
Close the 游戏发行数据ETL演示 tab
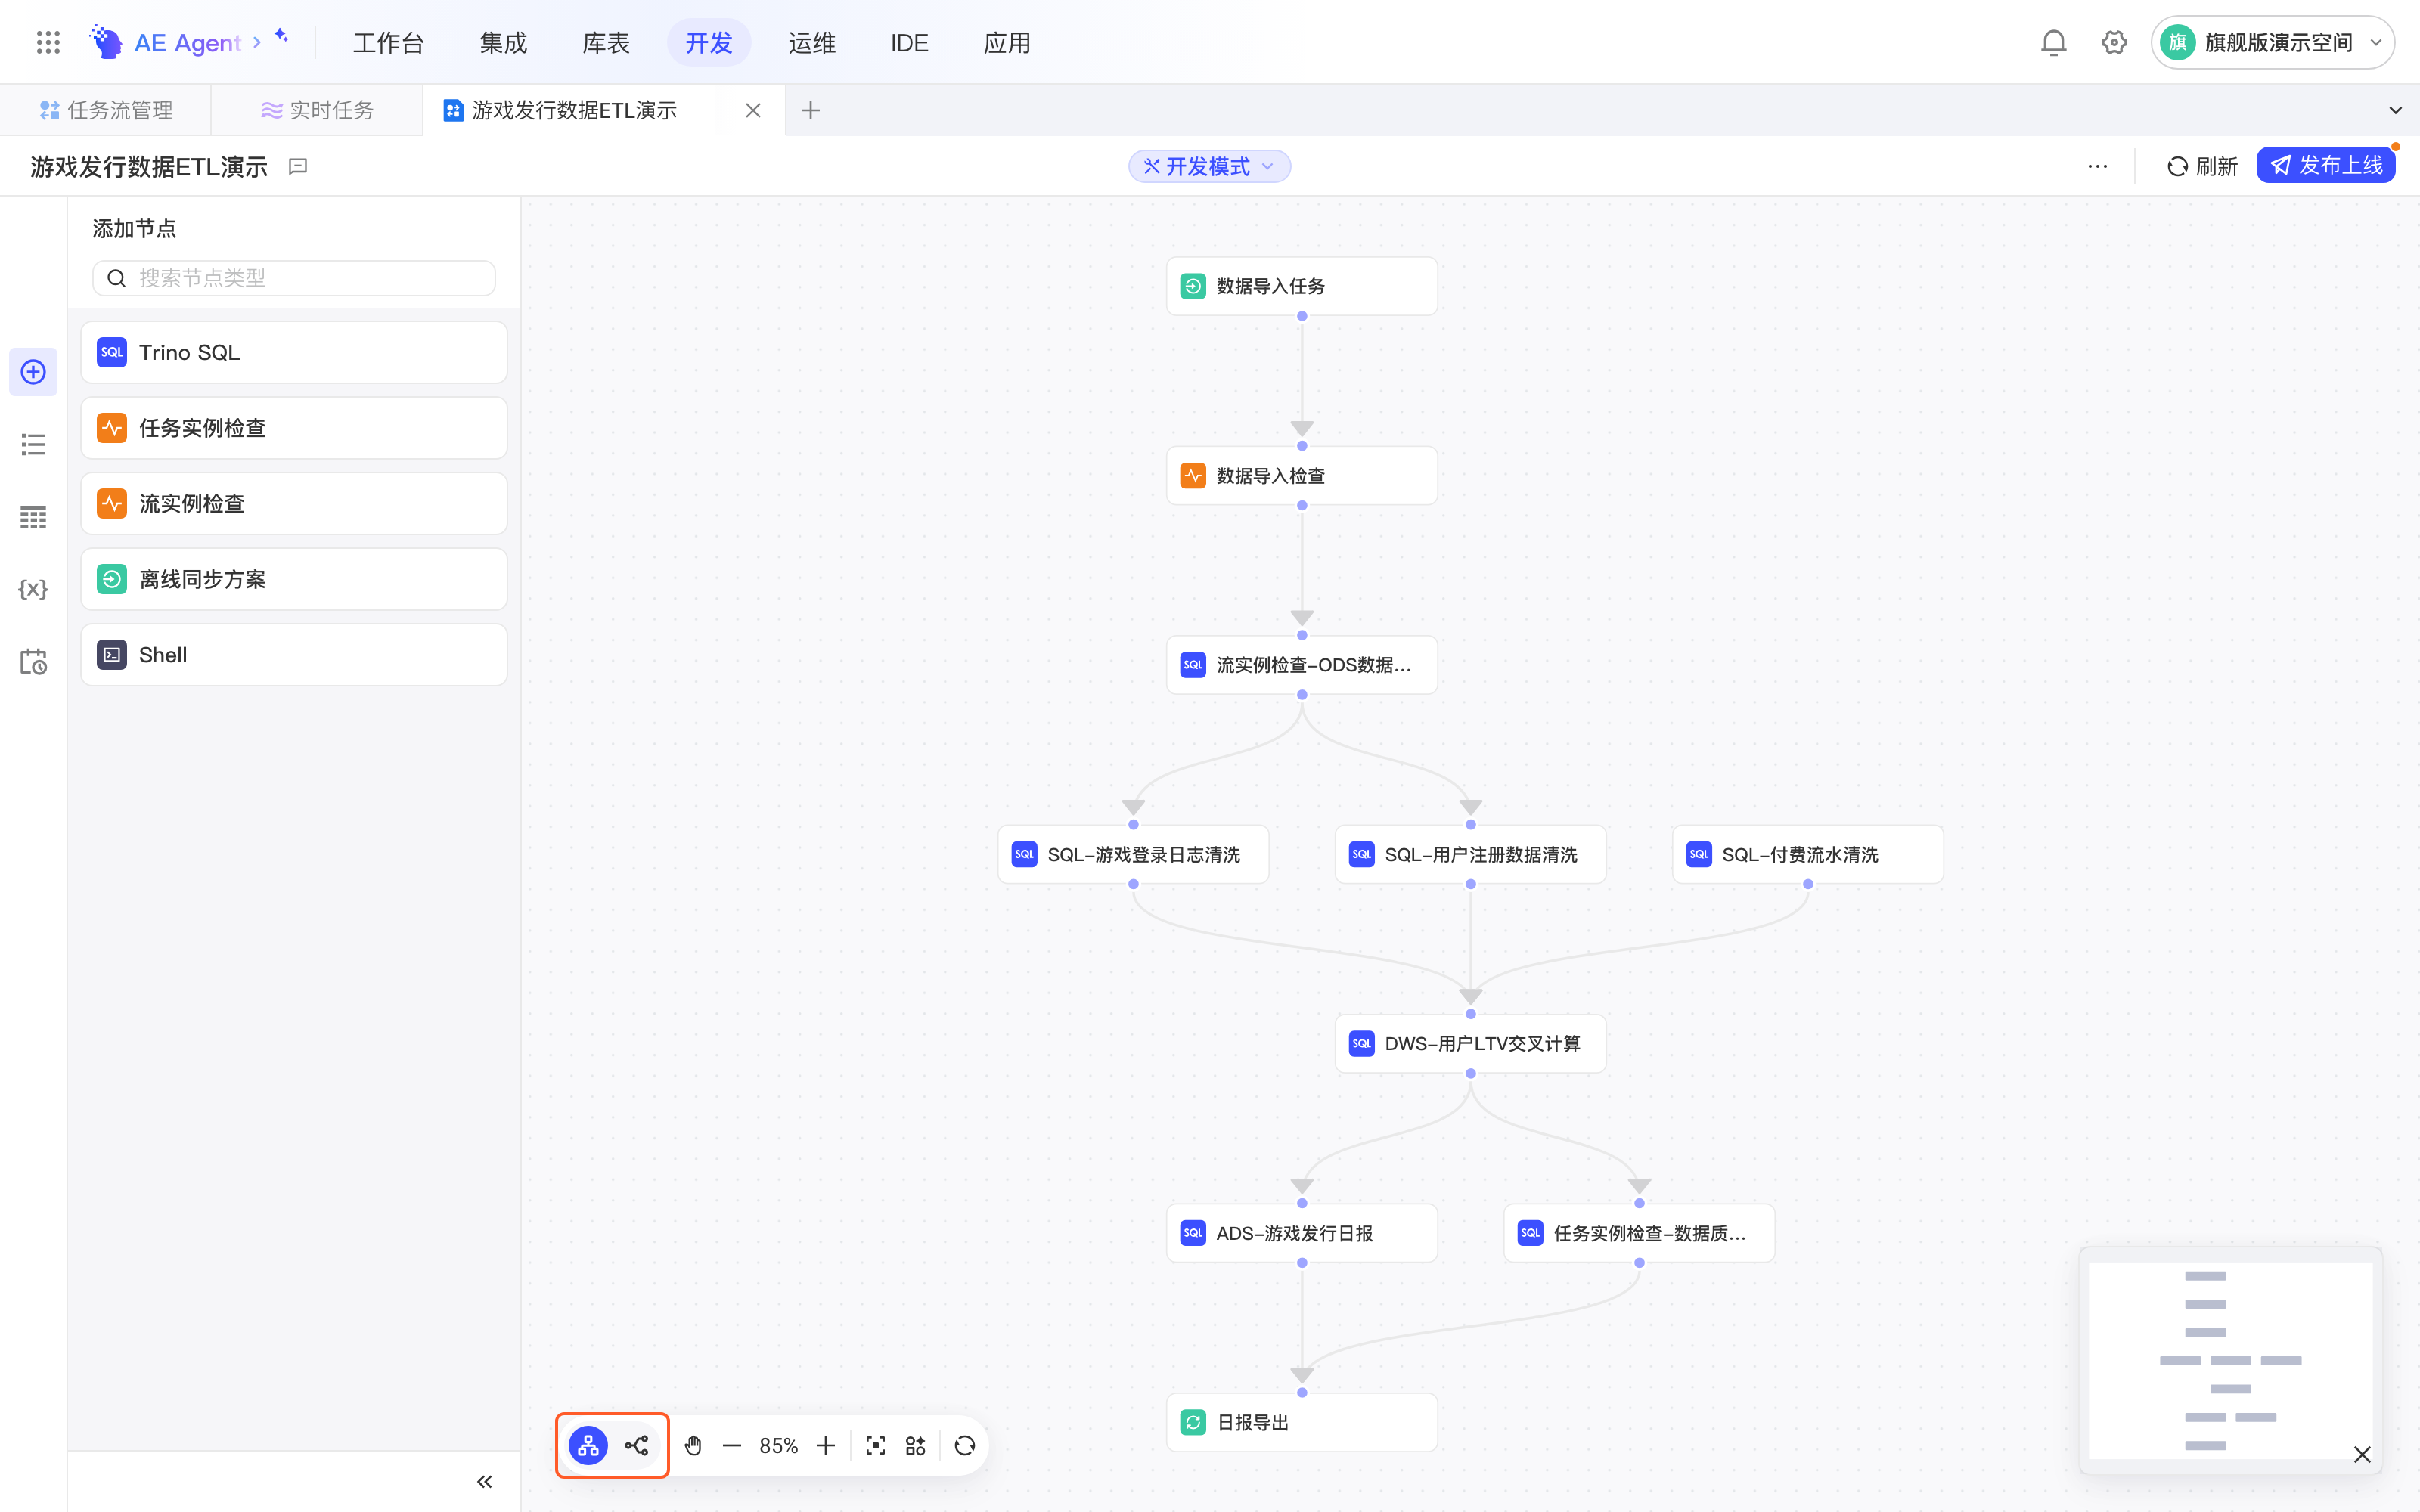coord(753,110)
